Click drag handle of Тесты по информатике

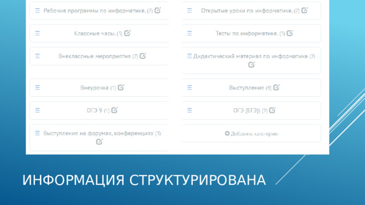(189, 33)
